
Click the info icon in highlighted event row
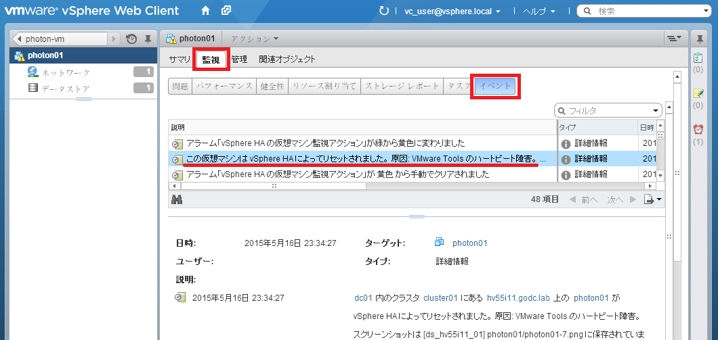(x=566, y=159)
